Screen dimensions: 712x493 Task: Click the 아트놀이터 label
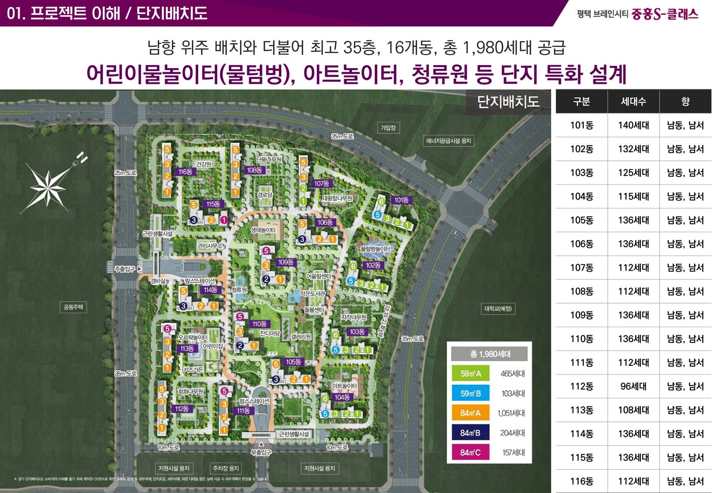344,386
